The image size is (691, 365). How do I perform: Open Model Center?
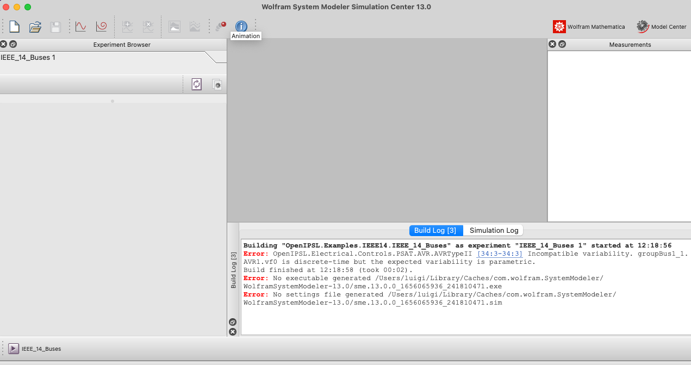click(x=661, y=26)
